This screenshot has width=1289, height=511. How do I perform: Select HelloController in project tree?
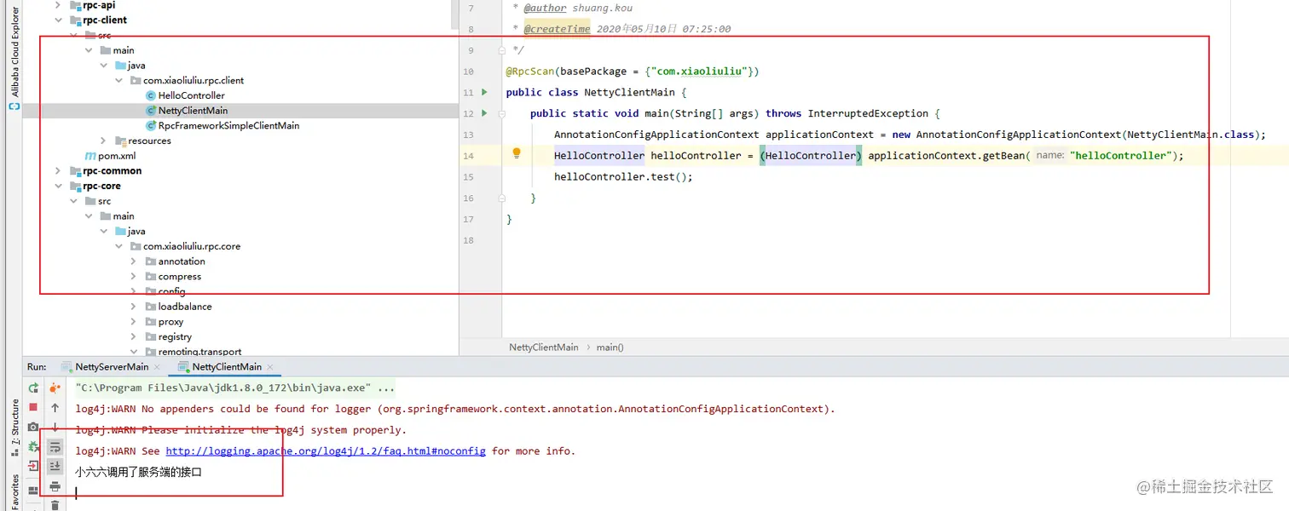191,95
